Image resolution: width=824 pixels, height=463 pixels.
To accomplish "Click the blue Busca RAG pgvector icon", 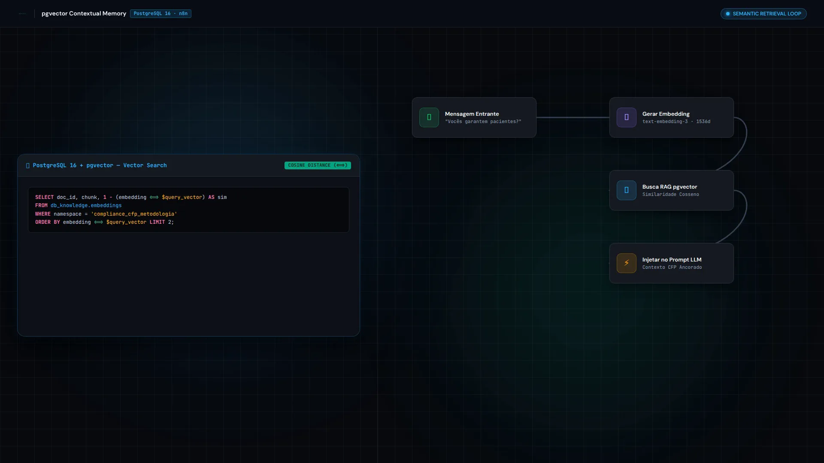I will 626,190.
